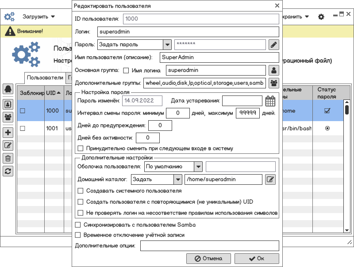
Task: Open the calendar icon for expiry date
Action: coord(270,101)
